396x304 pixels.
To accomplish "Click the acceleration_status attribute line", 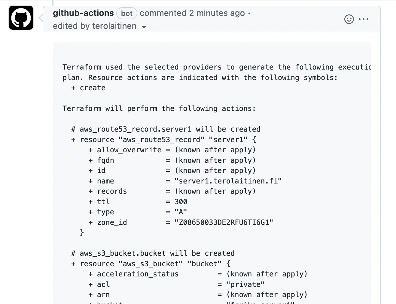I will pos(198,274).
